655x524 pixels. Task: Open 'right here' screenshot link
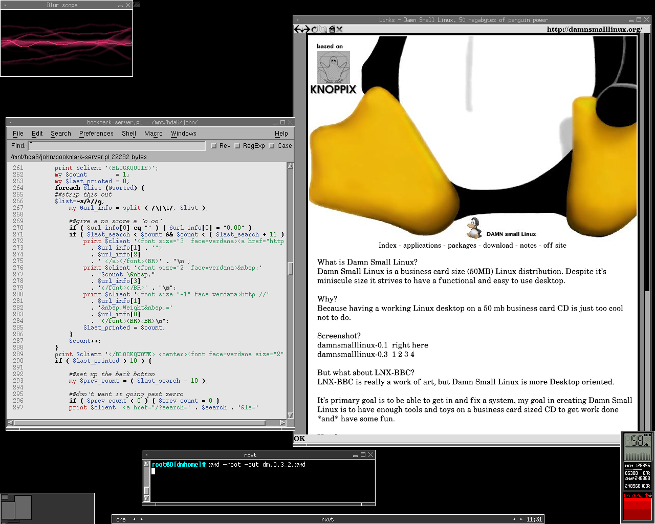(410, 345)
